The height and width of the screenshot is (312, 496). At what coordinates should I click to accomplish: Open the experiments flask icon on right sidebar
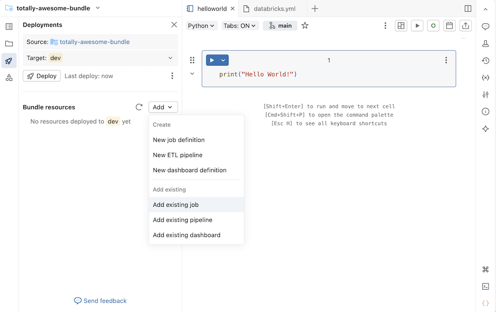pos(485,44)
